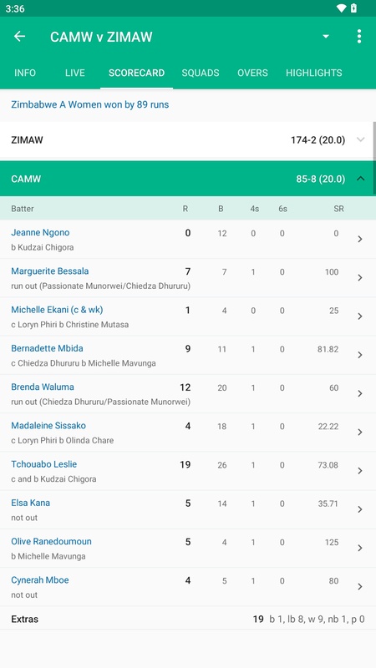The width and height of the screenshot is (376, 668).
Task: Go to the LIVE tab
Action: pyautogui.click(x=75, y=73)
